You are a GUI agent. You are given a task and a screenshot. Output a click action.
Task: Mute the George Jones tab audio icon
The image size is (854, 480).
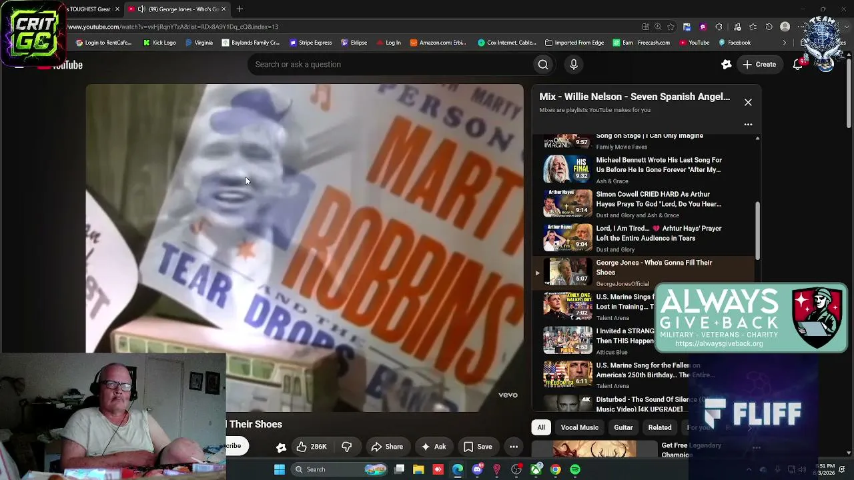pyautogui.click(x=141, y=9)
